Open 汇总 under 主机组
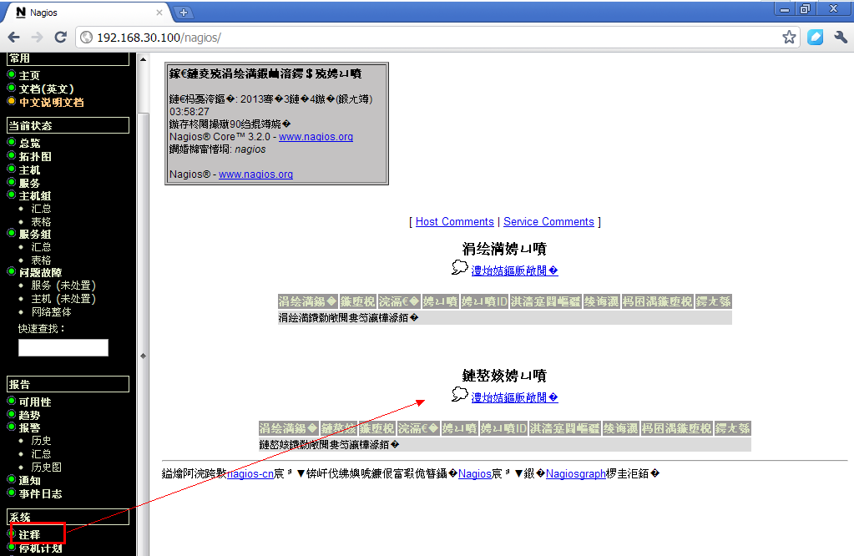This screenshot has height=556, width=854. pyautogui.click(x=41, y=209)
